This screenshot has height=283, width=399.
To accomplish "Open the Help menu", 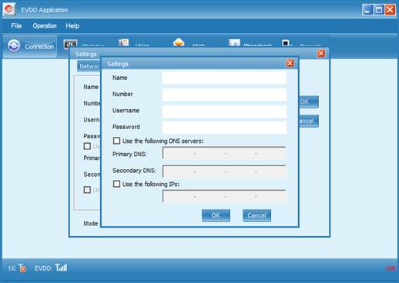I will pos(72,26).
